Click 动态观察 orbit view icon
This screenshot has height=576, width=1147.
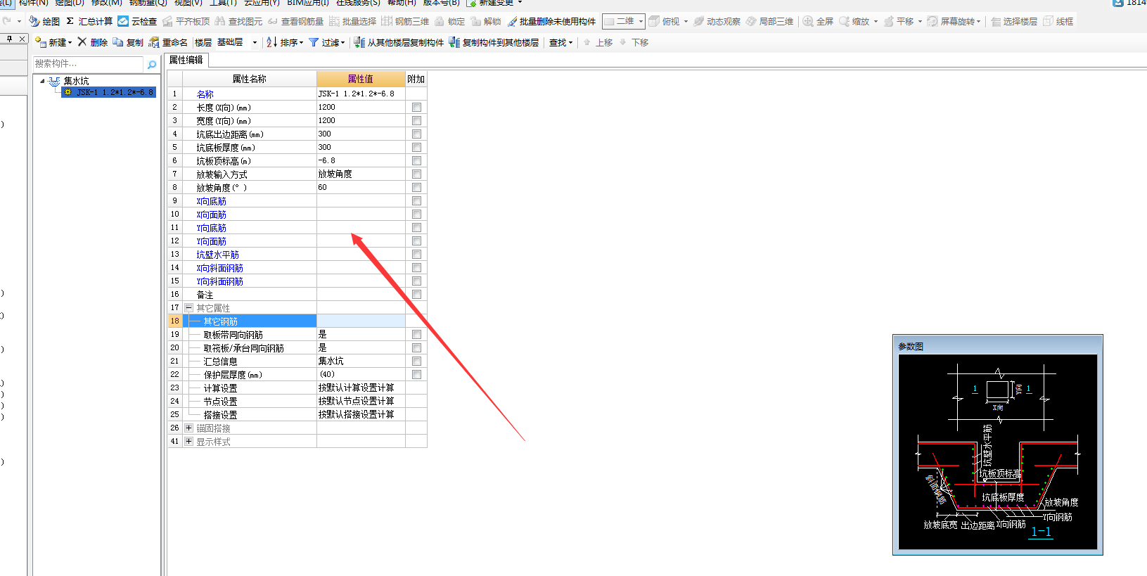698,22
